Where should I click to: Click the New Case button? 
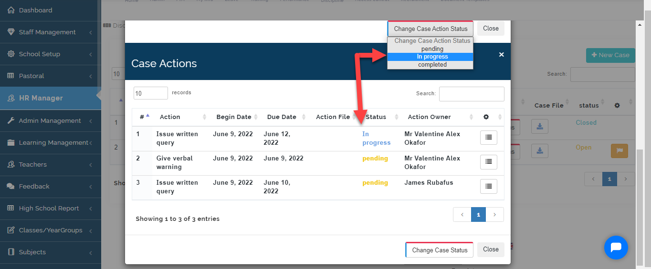point(610,55)
